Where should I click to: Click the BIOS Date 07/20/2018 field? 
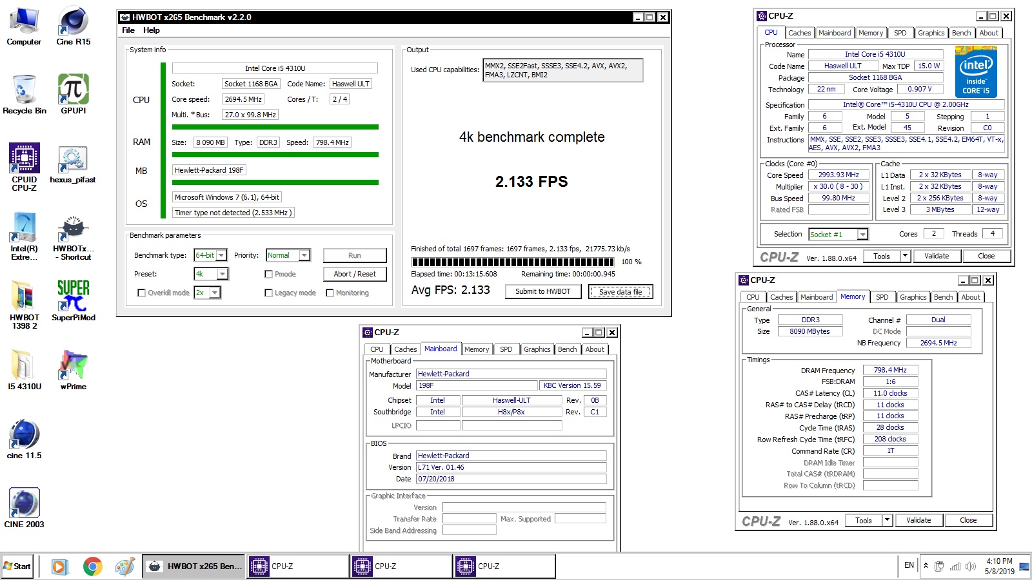click(x=511, y=479)
